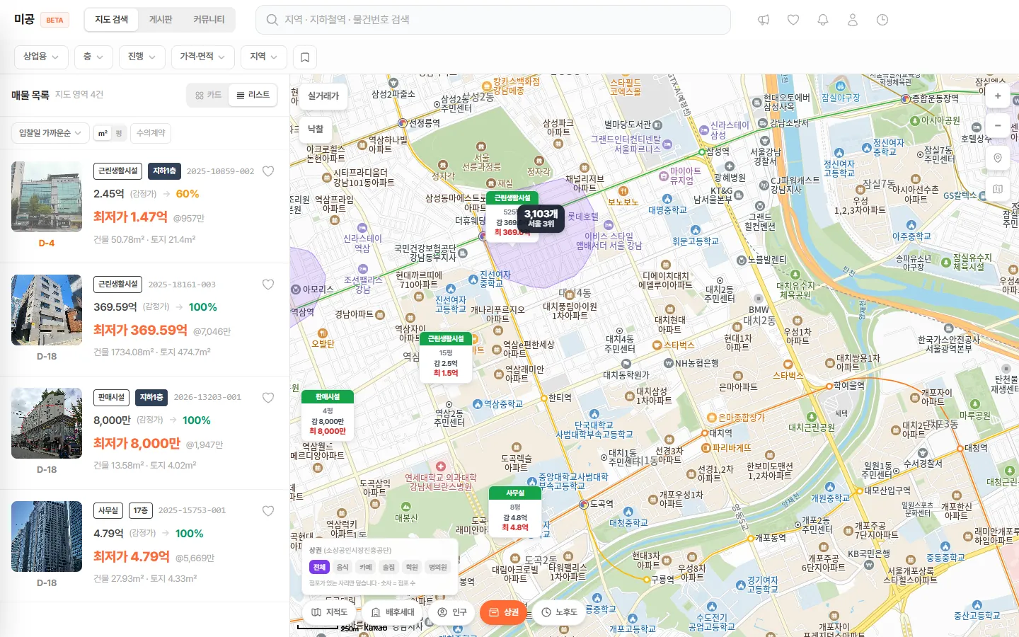
Task: Click 근린생활시설 marker near 삼성동메스트로
Action: click(x=512, y=217)
